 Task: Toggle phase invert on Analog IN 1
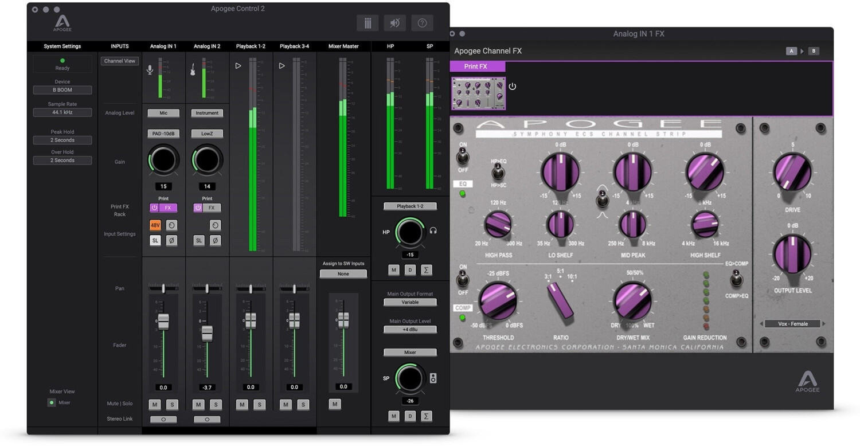(x=171, y=241)
